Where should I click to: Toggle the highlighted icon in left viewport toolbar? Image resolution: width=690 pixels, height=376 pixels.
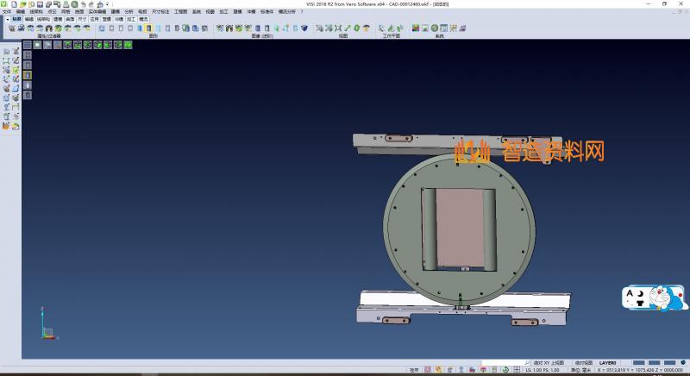pyautogui.click(x=27, y=75)
